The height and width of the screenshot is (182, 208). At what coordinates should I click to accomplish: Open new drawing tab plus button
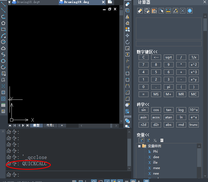110,2
